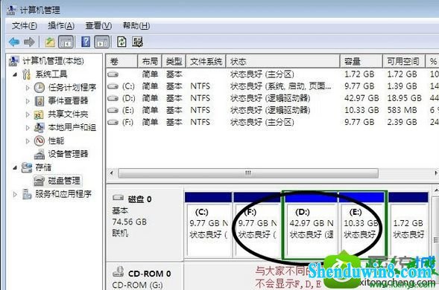Screen dimensions: 439x290
Task: Click the drive icon of volume (C:) row
Action: pyautogui.click(x=113, y=86)
